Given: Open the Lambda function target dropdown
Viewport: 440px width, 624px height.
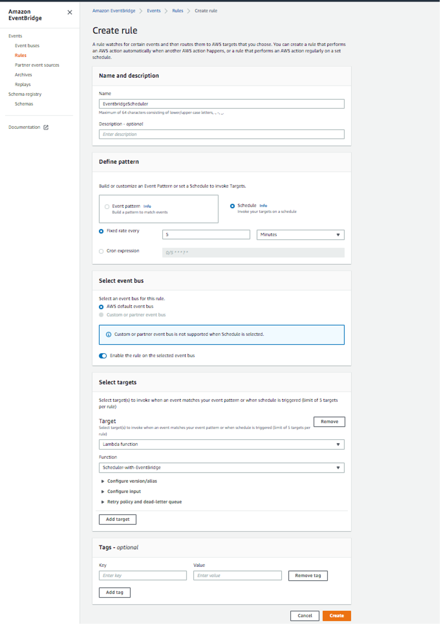Looking at the screenshot, I should [x=222, y=444].
